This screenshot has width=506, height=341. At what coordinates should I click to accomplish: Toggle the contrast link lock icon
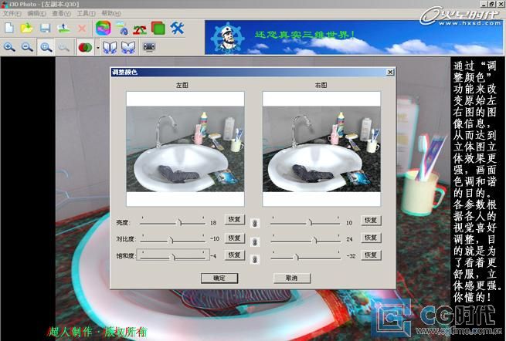[255, 241]
